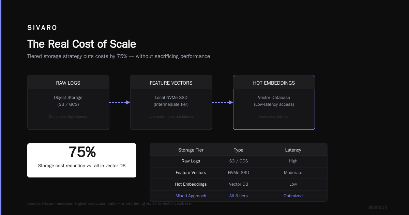The height and width of the screenshot is (215, 409).
Task: Select the 'Vector DB' table cell
Action: pyautogui.click(x=239, y=184)
